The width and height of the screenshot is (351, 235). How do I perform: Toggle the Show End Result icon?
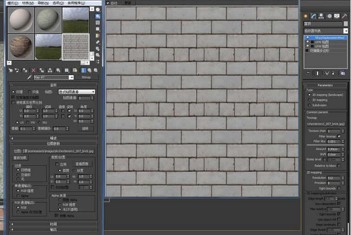coord(83,71)
